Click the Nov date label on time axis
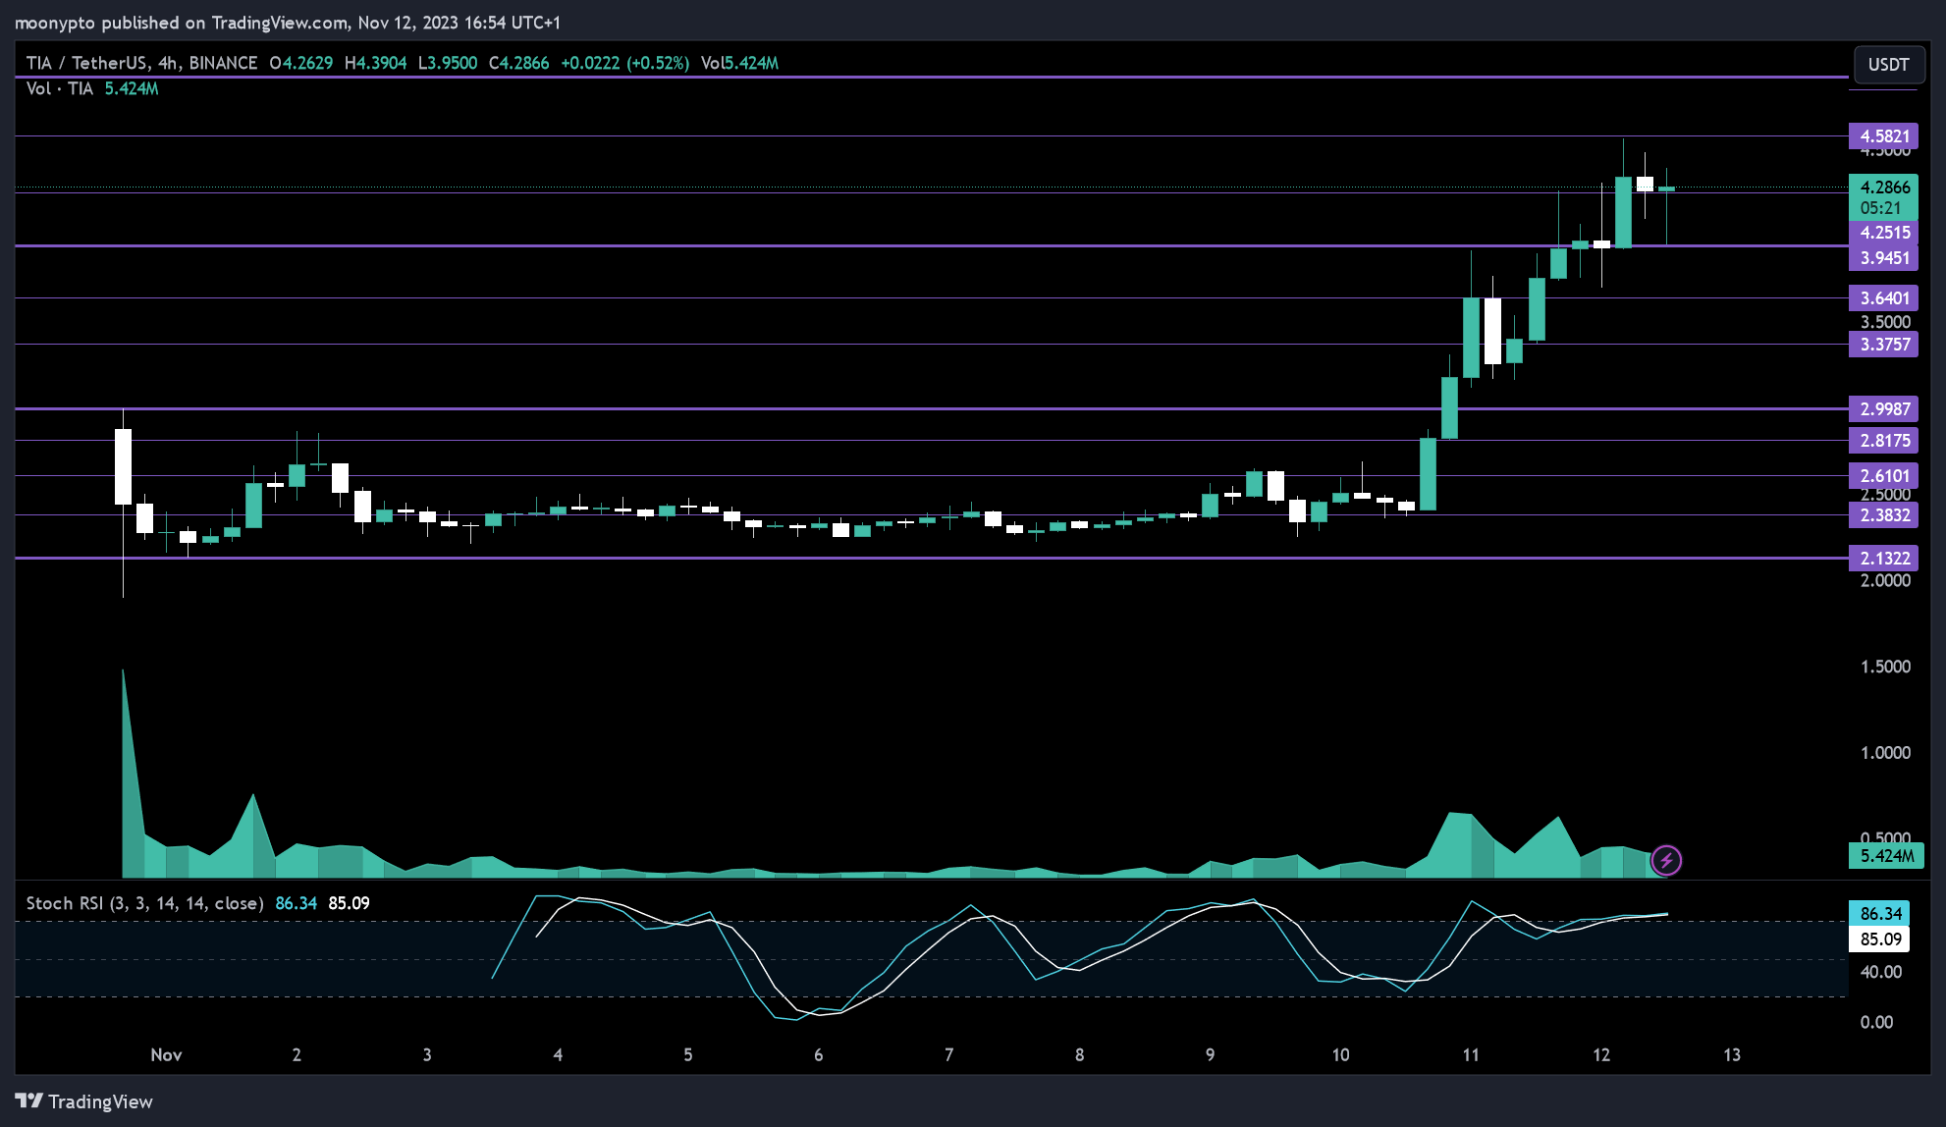 (x=166, y=1055)
